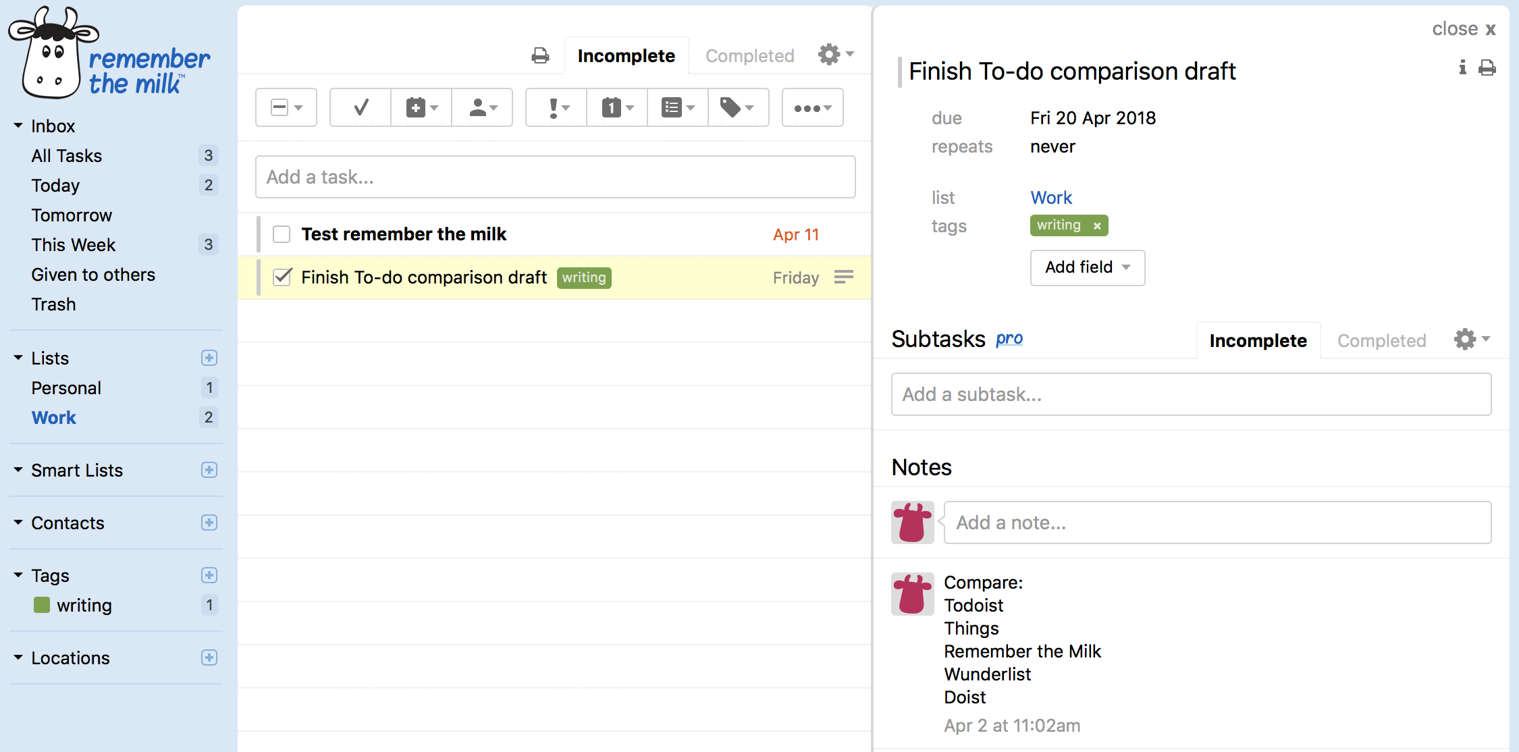Click the pro link beside Subtasks
This screenshot has width=1519, height=752.
tap(1009, 339)
